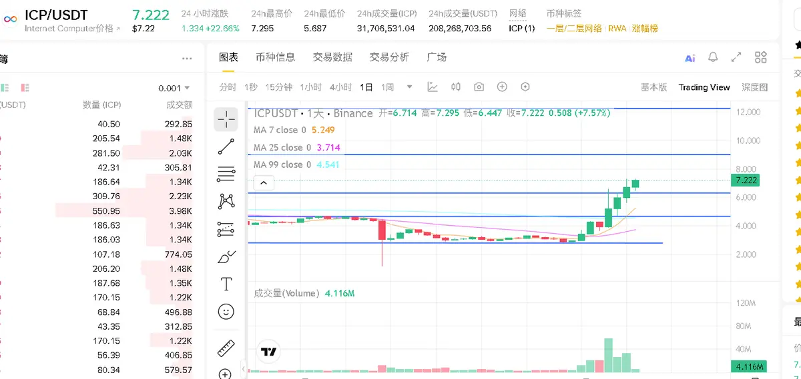Viewport: 801px width, 379px height.
Task: Click the 一层/二层网络 tag
Action: 574,29
